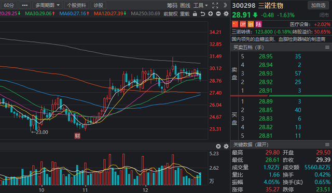Open the 买卖五档 panel menu icon

pos(327,48)
